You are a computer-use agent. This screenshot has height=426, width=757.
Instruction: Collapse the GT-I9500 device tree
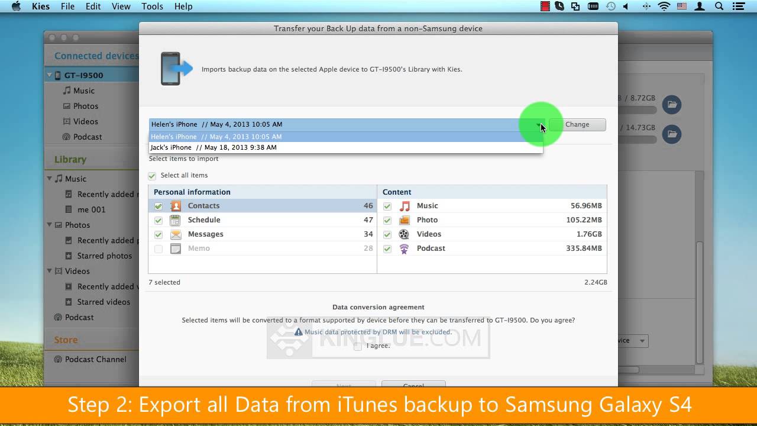[x=50, y=75]
